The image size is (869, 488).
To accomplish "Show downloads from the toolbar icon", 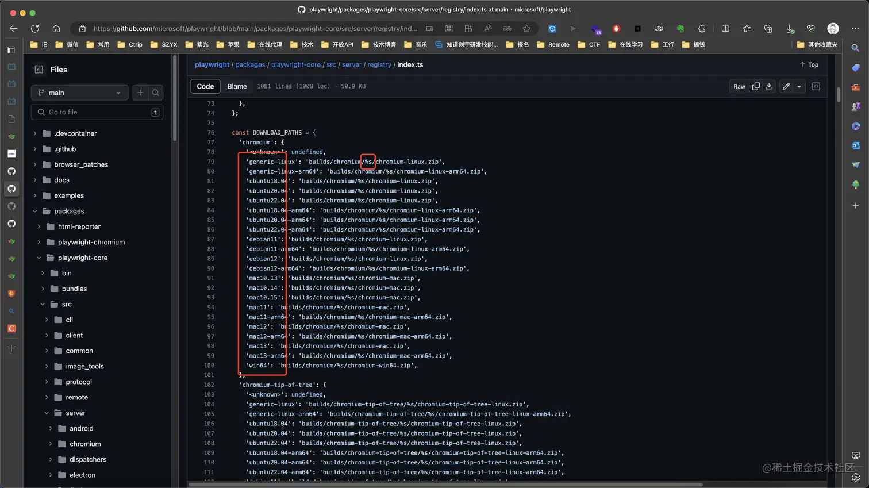I will 790,28.
